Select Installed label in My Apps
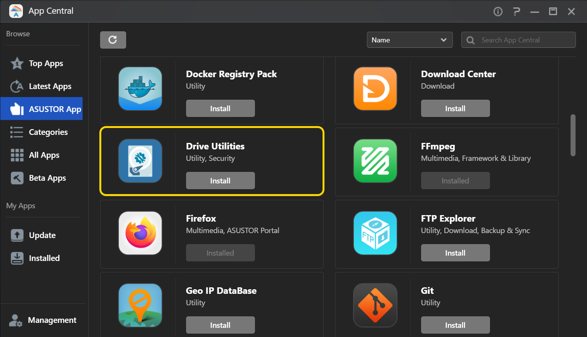This screenshot has width=587, height=337. click(x=44, y=258)
